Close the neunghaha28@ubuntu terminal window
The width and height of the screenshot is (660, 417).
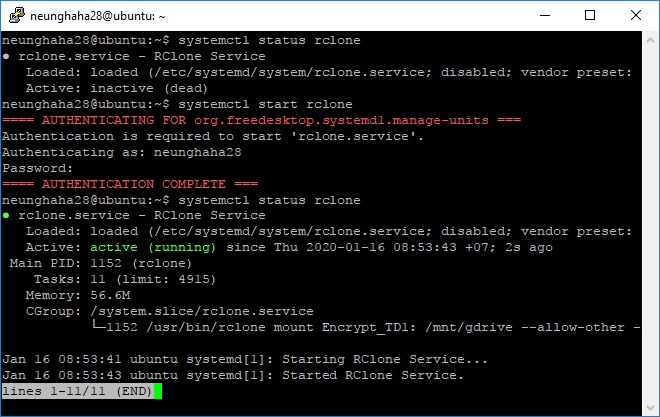(x=636, y=16)
